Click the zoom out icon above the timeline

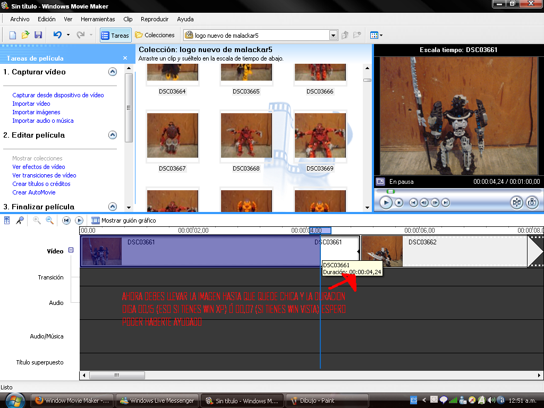49,220
